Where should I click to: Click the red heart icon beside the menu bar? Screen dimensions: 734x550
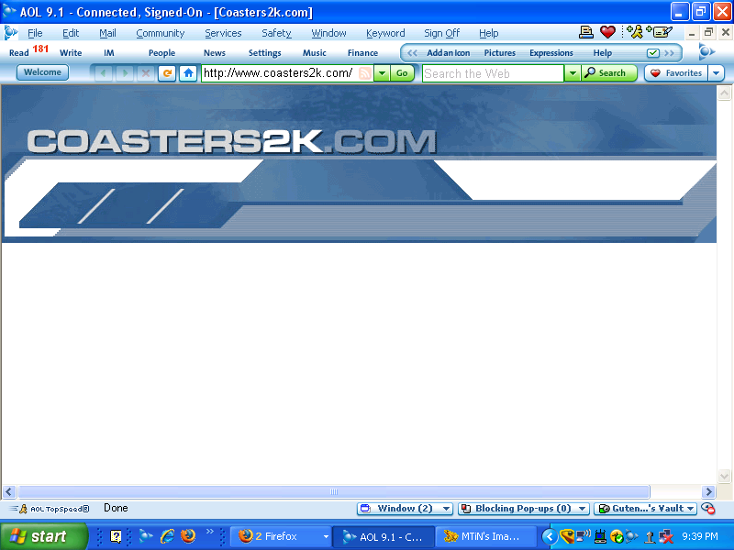[x=607, y=32]
